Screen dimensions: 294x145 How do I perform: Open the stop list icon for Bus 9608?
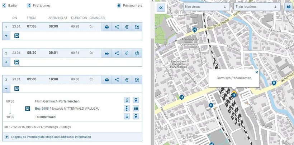(136, 108)
